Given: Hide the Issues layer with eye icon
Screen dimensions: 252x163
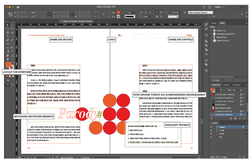Looking at the screenshot, I should point(211,126).
